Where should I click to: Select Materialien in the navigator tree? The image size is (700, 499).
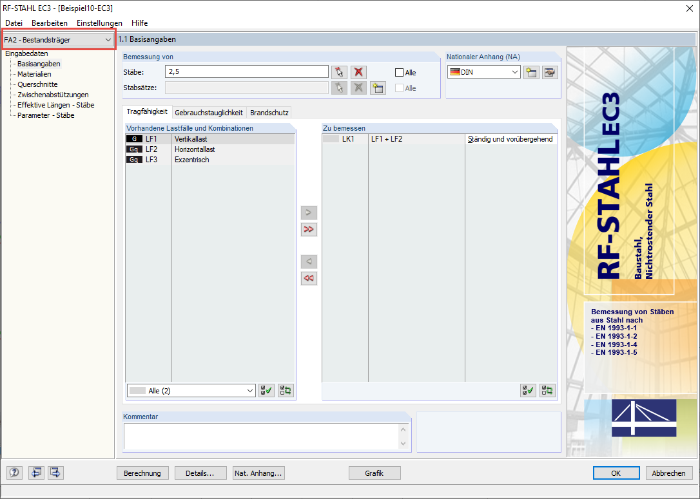coord(34,74)
